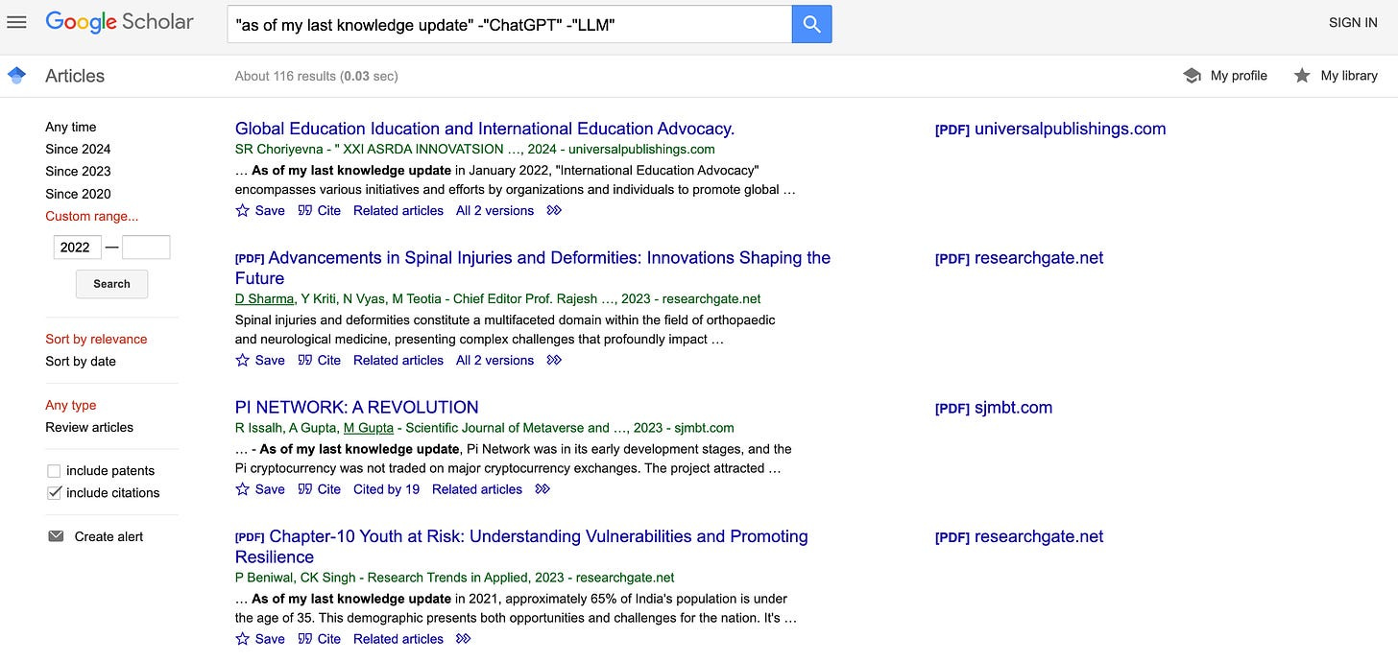Image resolution: width=1398 pixels, height=662 pixels.
Task: Open Global Education Iducation article title
Action: pos(485,129)
